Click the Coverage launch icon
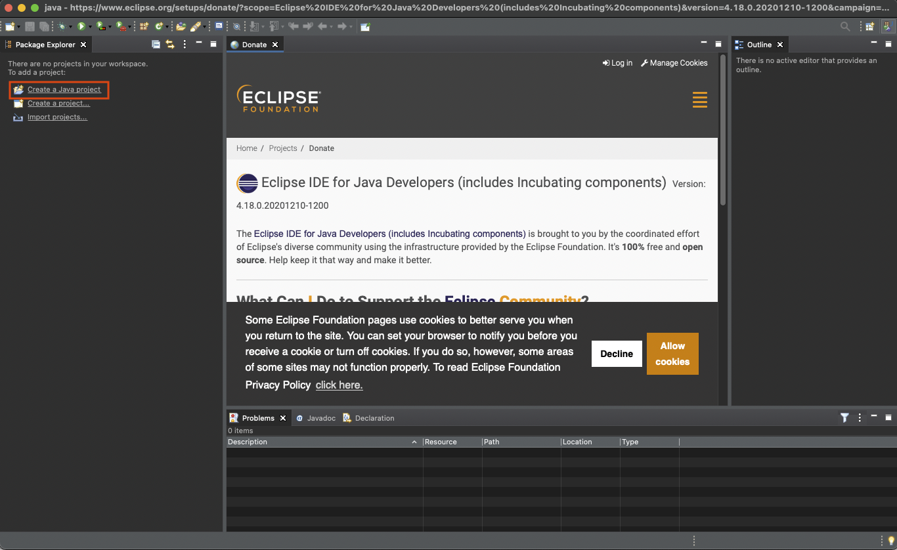Image resolution: width=897 pixels, height=550 pixels. point(100,27)
